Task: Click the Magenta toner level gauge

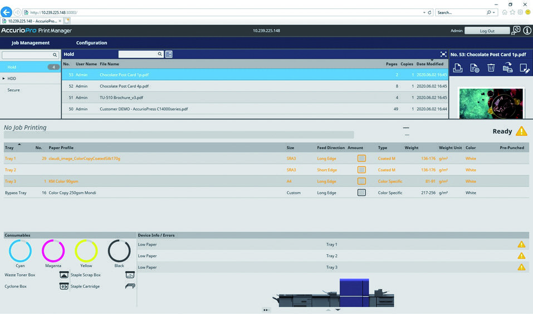Action: (53, 251)
